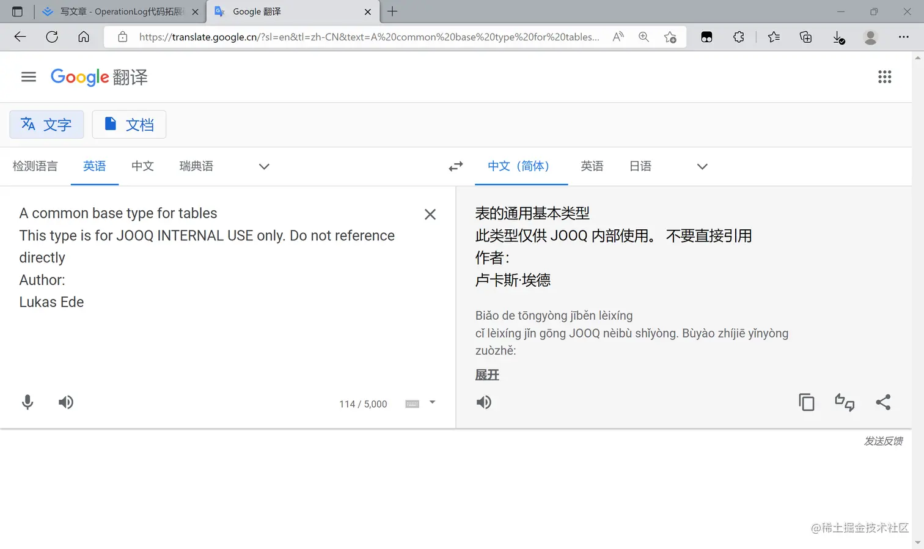This screenshot has height=549, width=924.
Task: Activate read aloud in address bar
Action: point(618,37)
